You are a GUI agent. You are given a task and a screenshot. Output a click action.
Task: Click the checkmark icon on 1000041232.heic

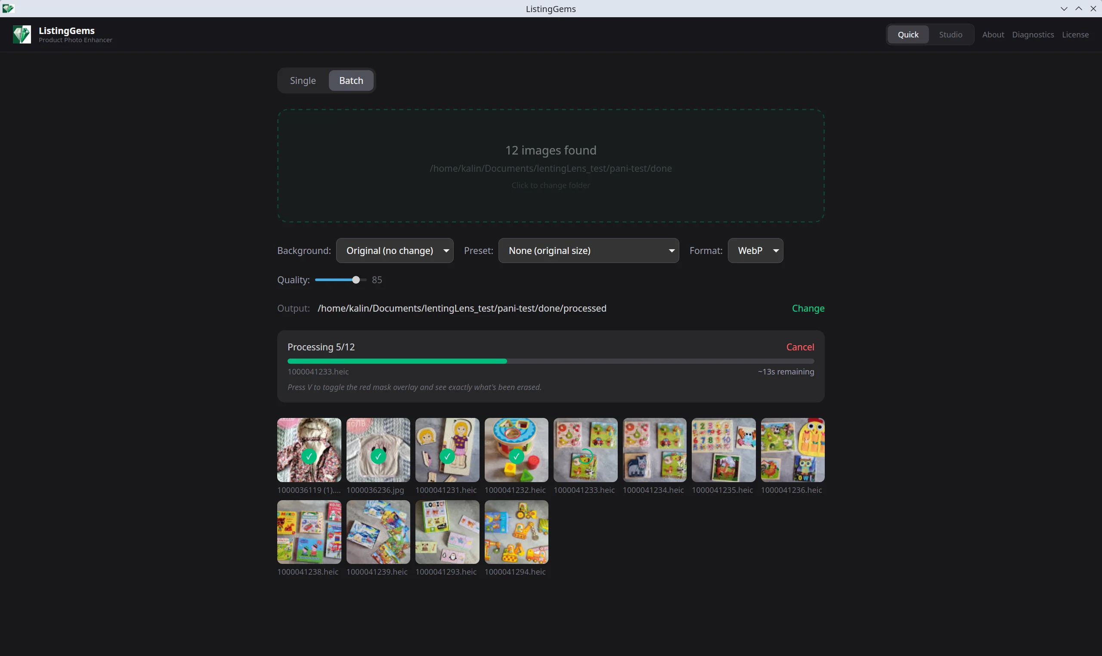click(x=516, y=456)
